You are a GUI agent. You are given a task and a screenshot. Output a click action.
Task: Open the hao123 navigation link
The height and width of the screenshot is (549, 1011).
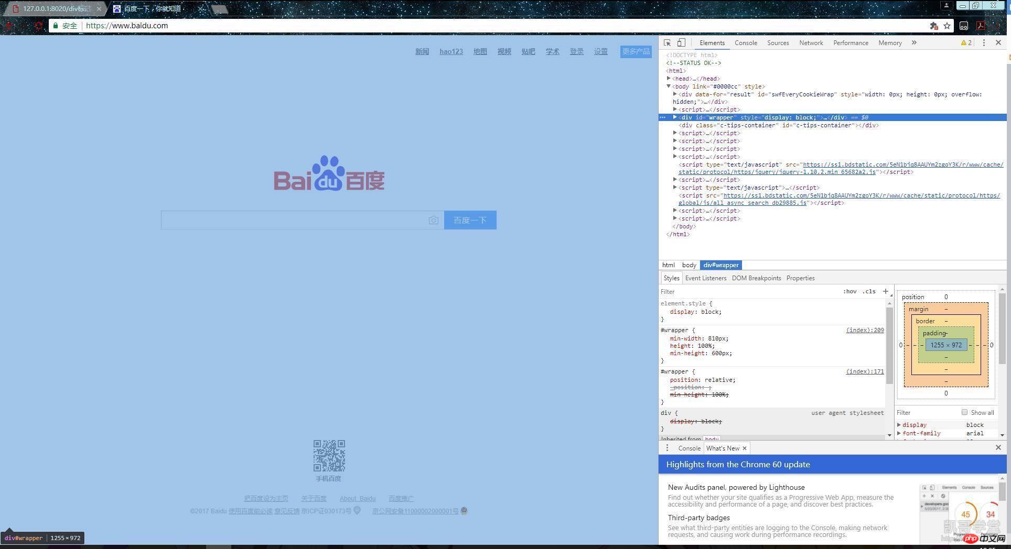click(x=451, y=51)
